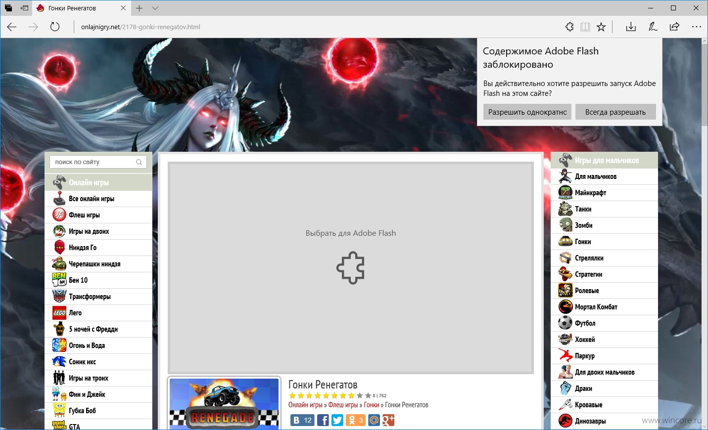
Task: Click Разрешить однократно button
Action: click(527, 112)
